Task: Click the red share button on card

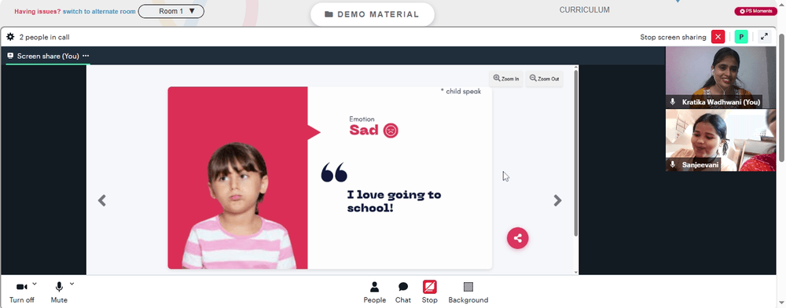Action: click(518, 238)
